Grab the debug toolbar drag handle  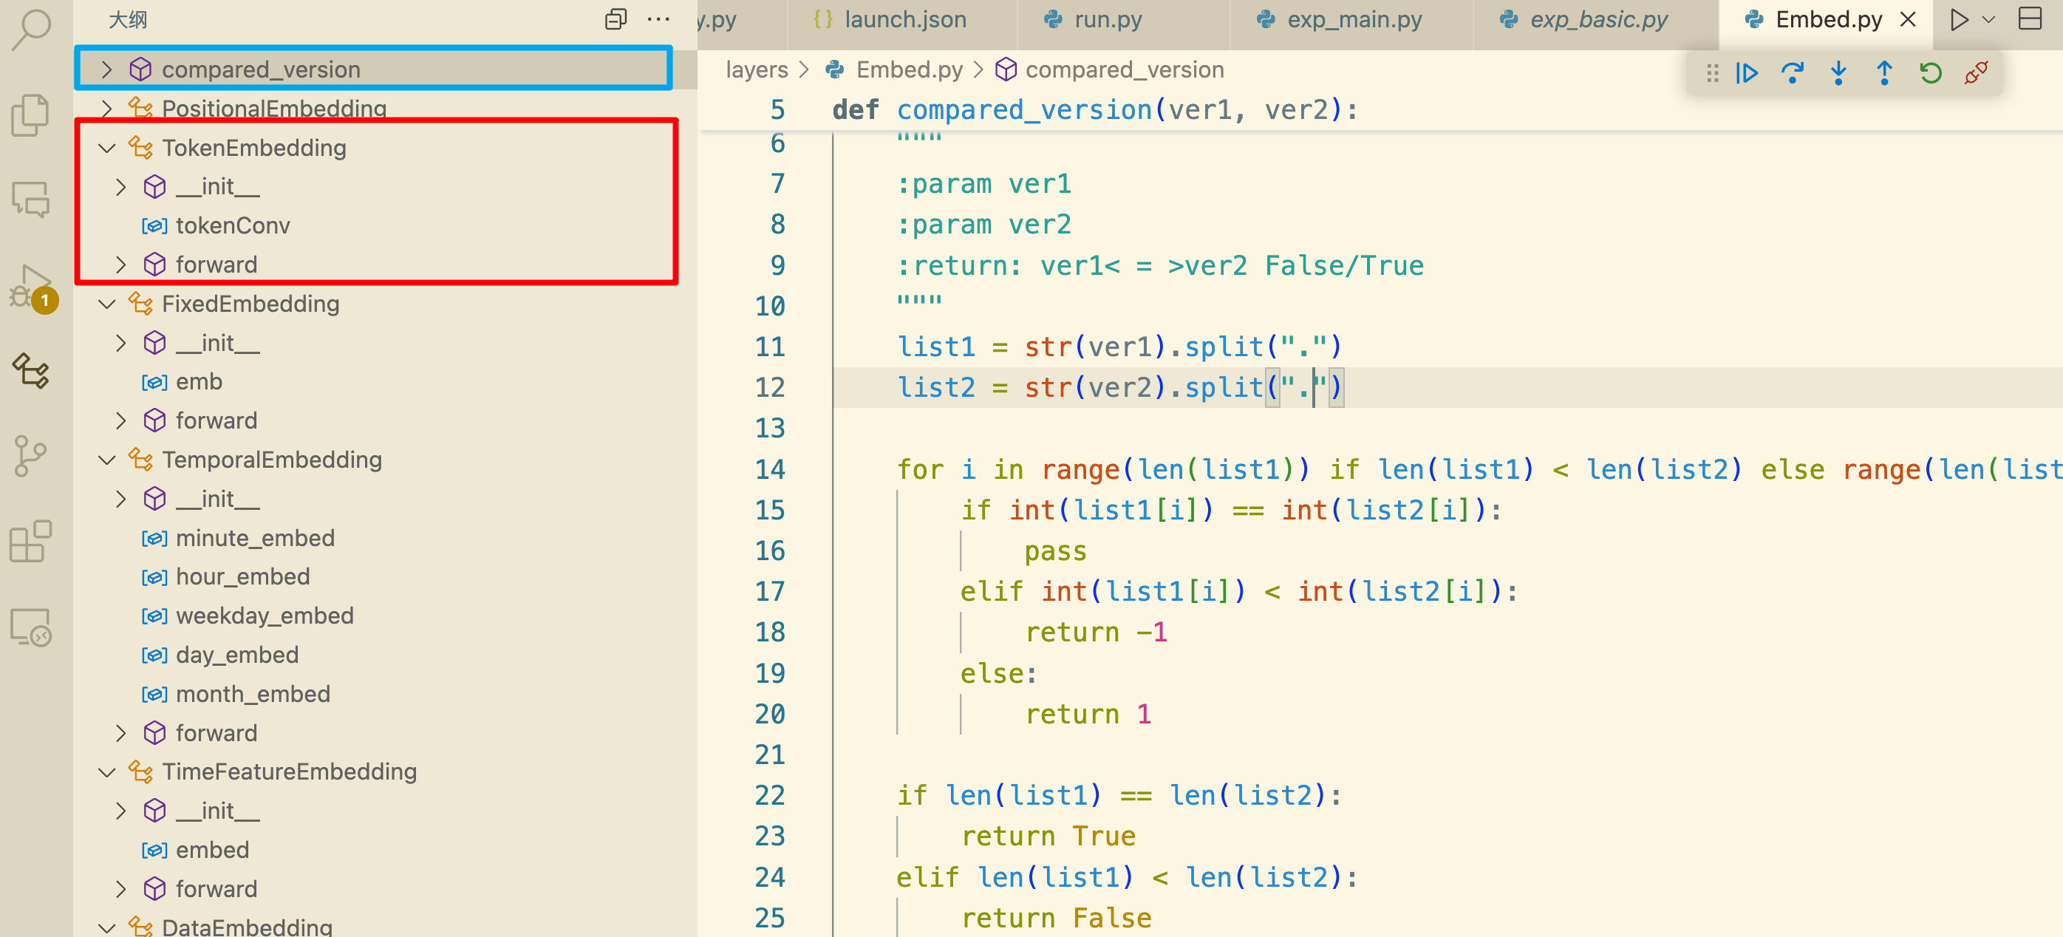[x=1712, y=73]
